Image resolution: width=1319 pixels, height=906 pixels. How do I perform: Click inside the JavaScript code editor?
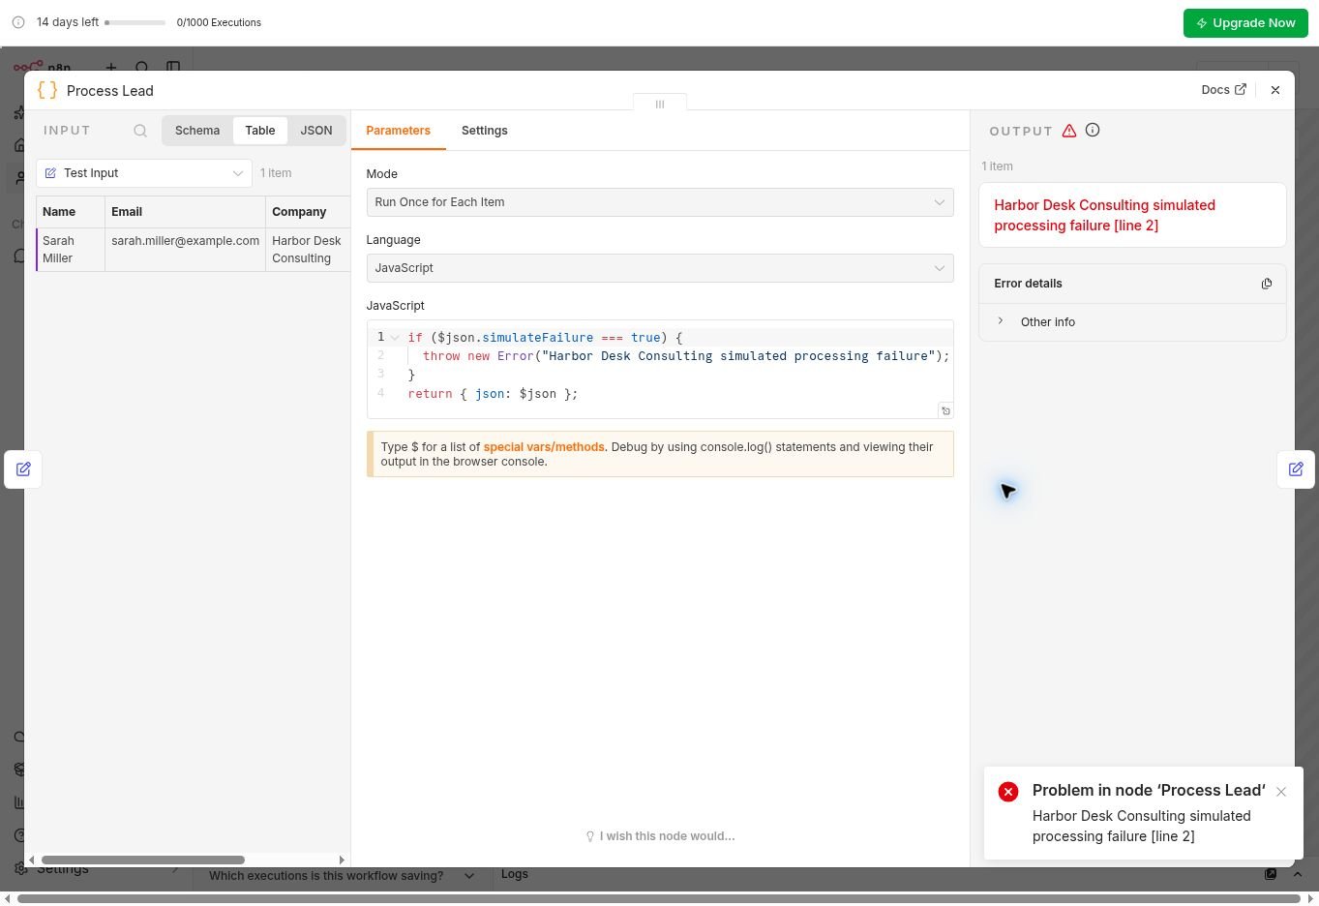pos(660,369)
